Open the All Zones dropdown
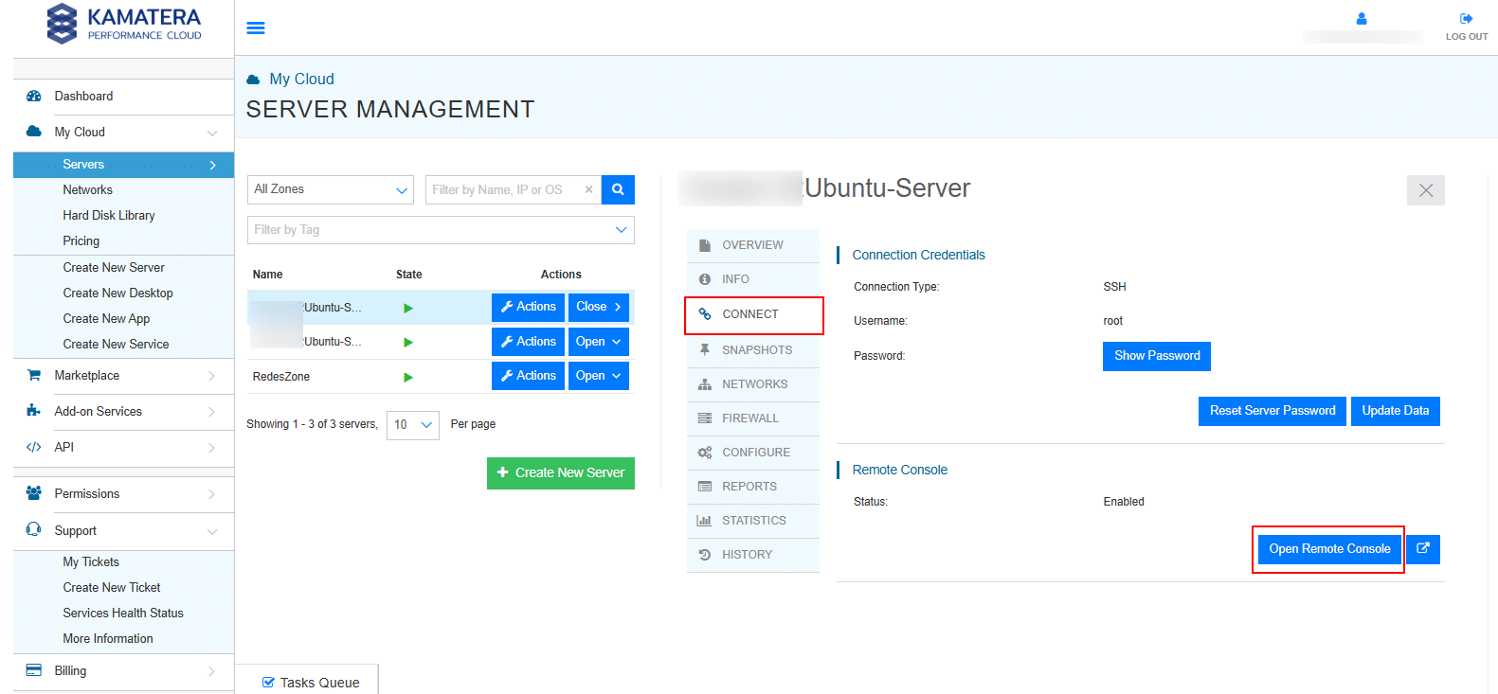The image size is (1498, 694). coord(331,189)
